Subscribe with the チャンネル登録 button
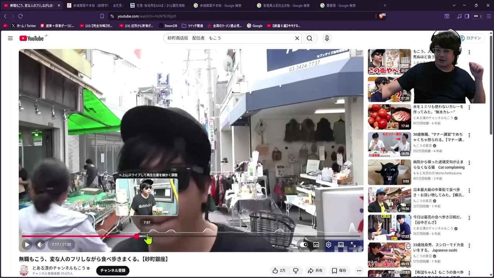Viewport: 494px width, 278px height. tap(113, 271)
